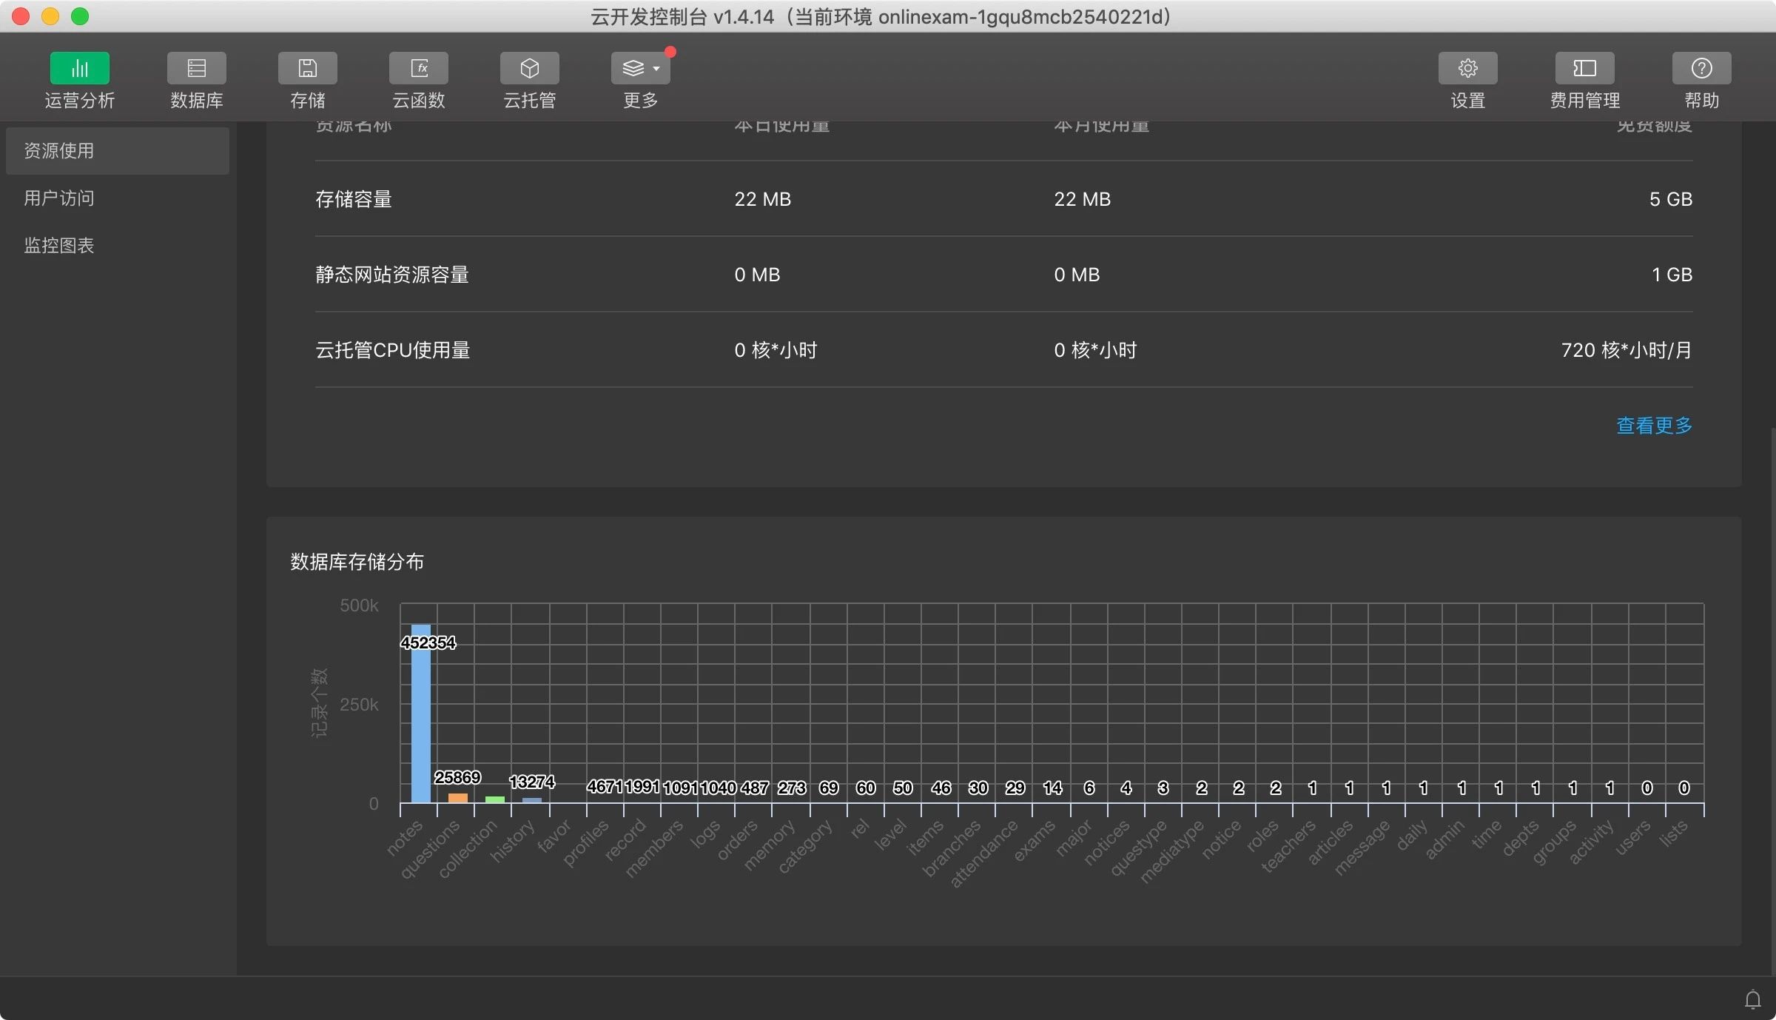
Task: Click the notification bell in status bar
Action: [x=1752, y=999]
